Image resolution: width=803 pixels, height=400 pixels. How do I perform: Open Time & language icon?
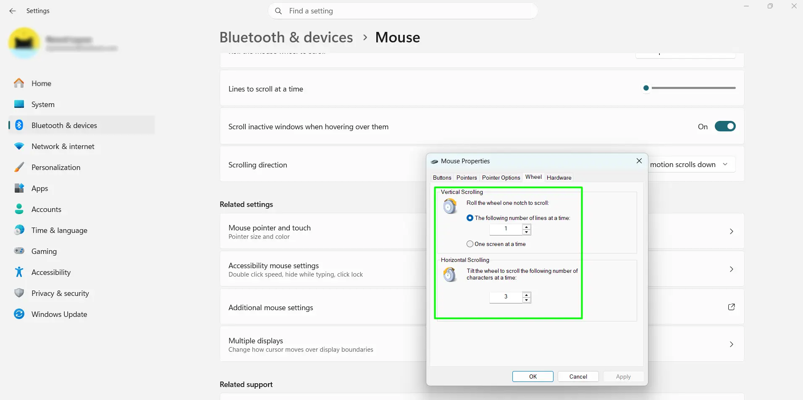pos(19,230)
